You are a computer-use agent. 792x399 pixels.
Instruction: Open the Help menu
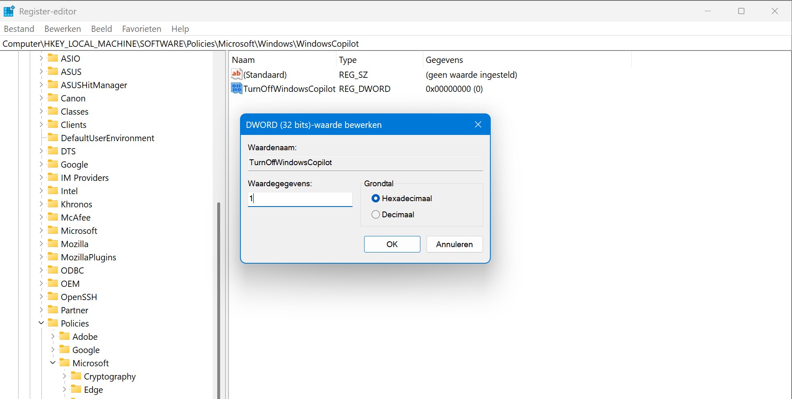click(180, 29)
